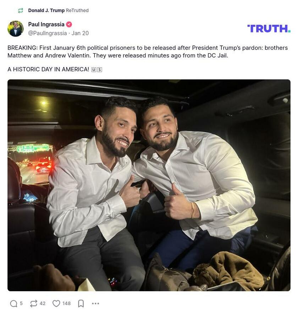Click the reply count 5
The width and height of the screenshot is (298, 316).
21,303
